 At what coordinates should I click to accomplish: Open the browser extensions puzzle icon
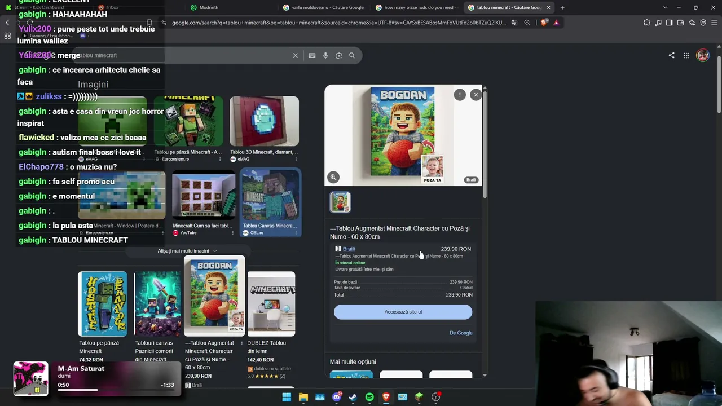coord(646,23)
